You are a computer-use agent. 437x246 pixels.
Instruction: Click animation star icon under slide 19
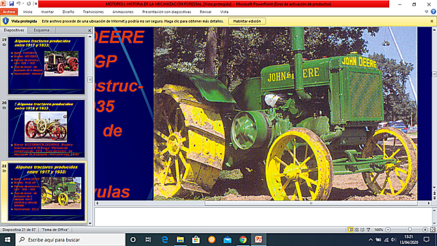coord(4,44)
